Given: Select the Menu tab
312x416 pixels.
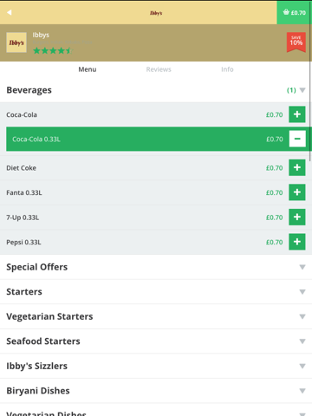Looking at the screenshot, I should tap(88, 69).
